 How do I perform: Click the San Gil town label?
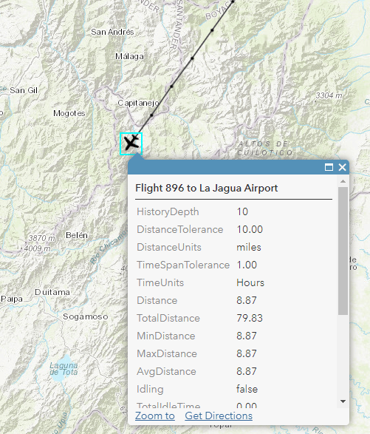click(x=24, y=90)
